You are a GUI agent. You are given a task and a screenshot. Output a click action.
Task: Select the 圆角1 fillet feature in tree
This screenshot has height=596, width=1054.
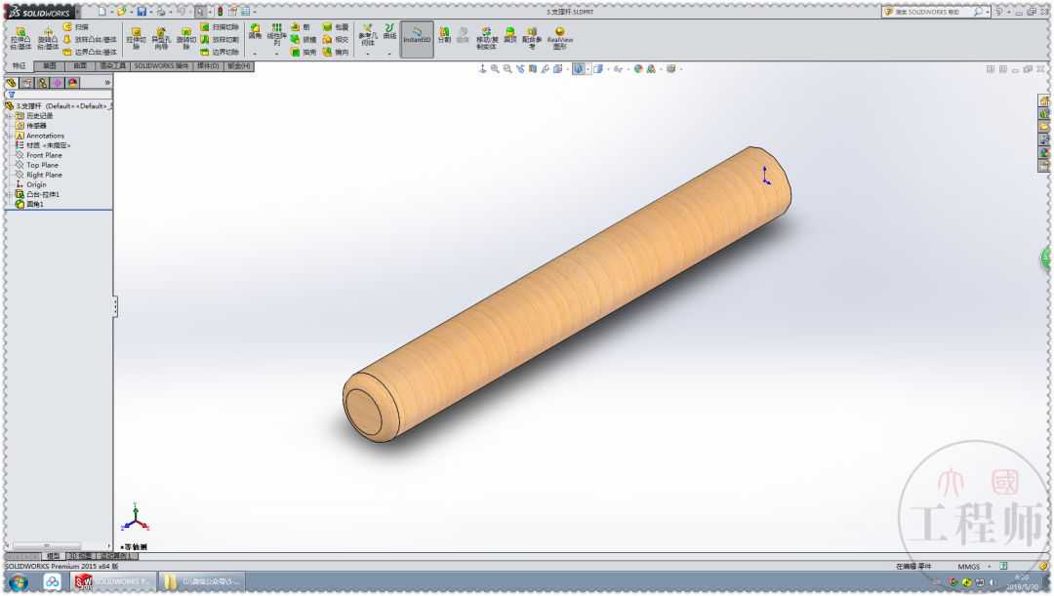35,204
